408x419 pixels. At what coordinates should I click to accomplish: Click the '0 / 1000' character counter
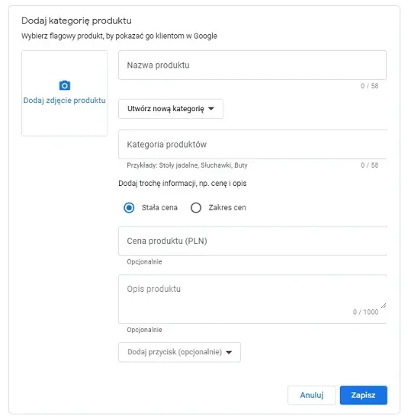click(x=365, y=312)
